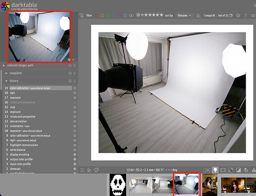Open the skull pixel-art filmstrip thumbnail
Viewport: 256px width, 196px height.
coord(118,185)
